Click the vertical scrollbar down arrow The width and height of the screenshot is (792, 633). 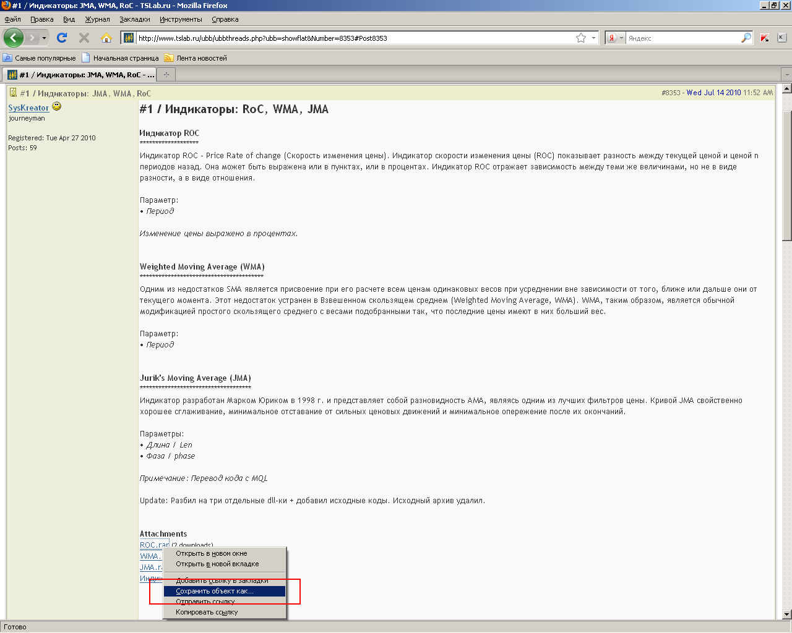786,614
